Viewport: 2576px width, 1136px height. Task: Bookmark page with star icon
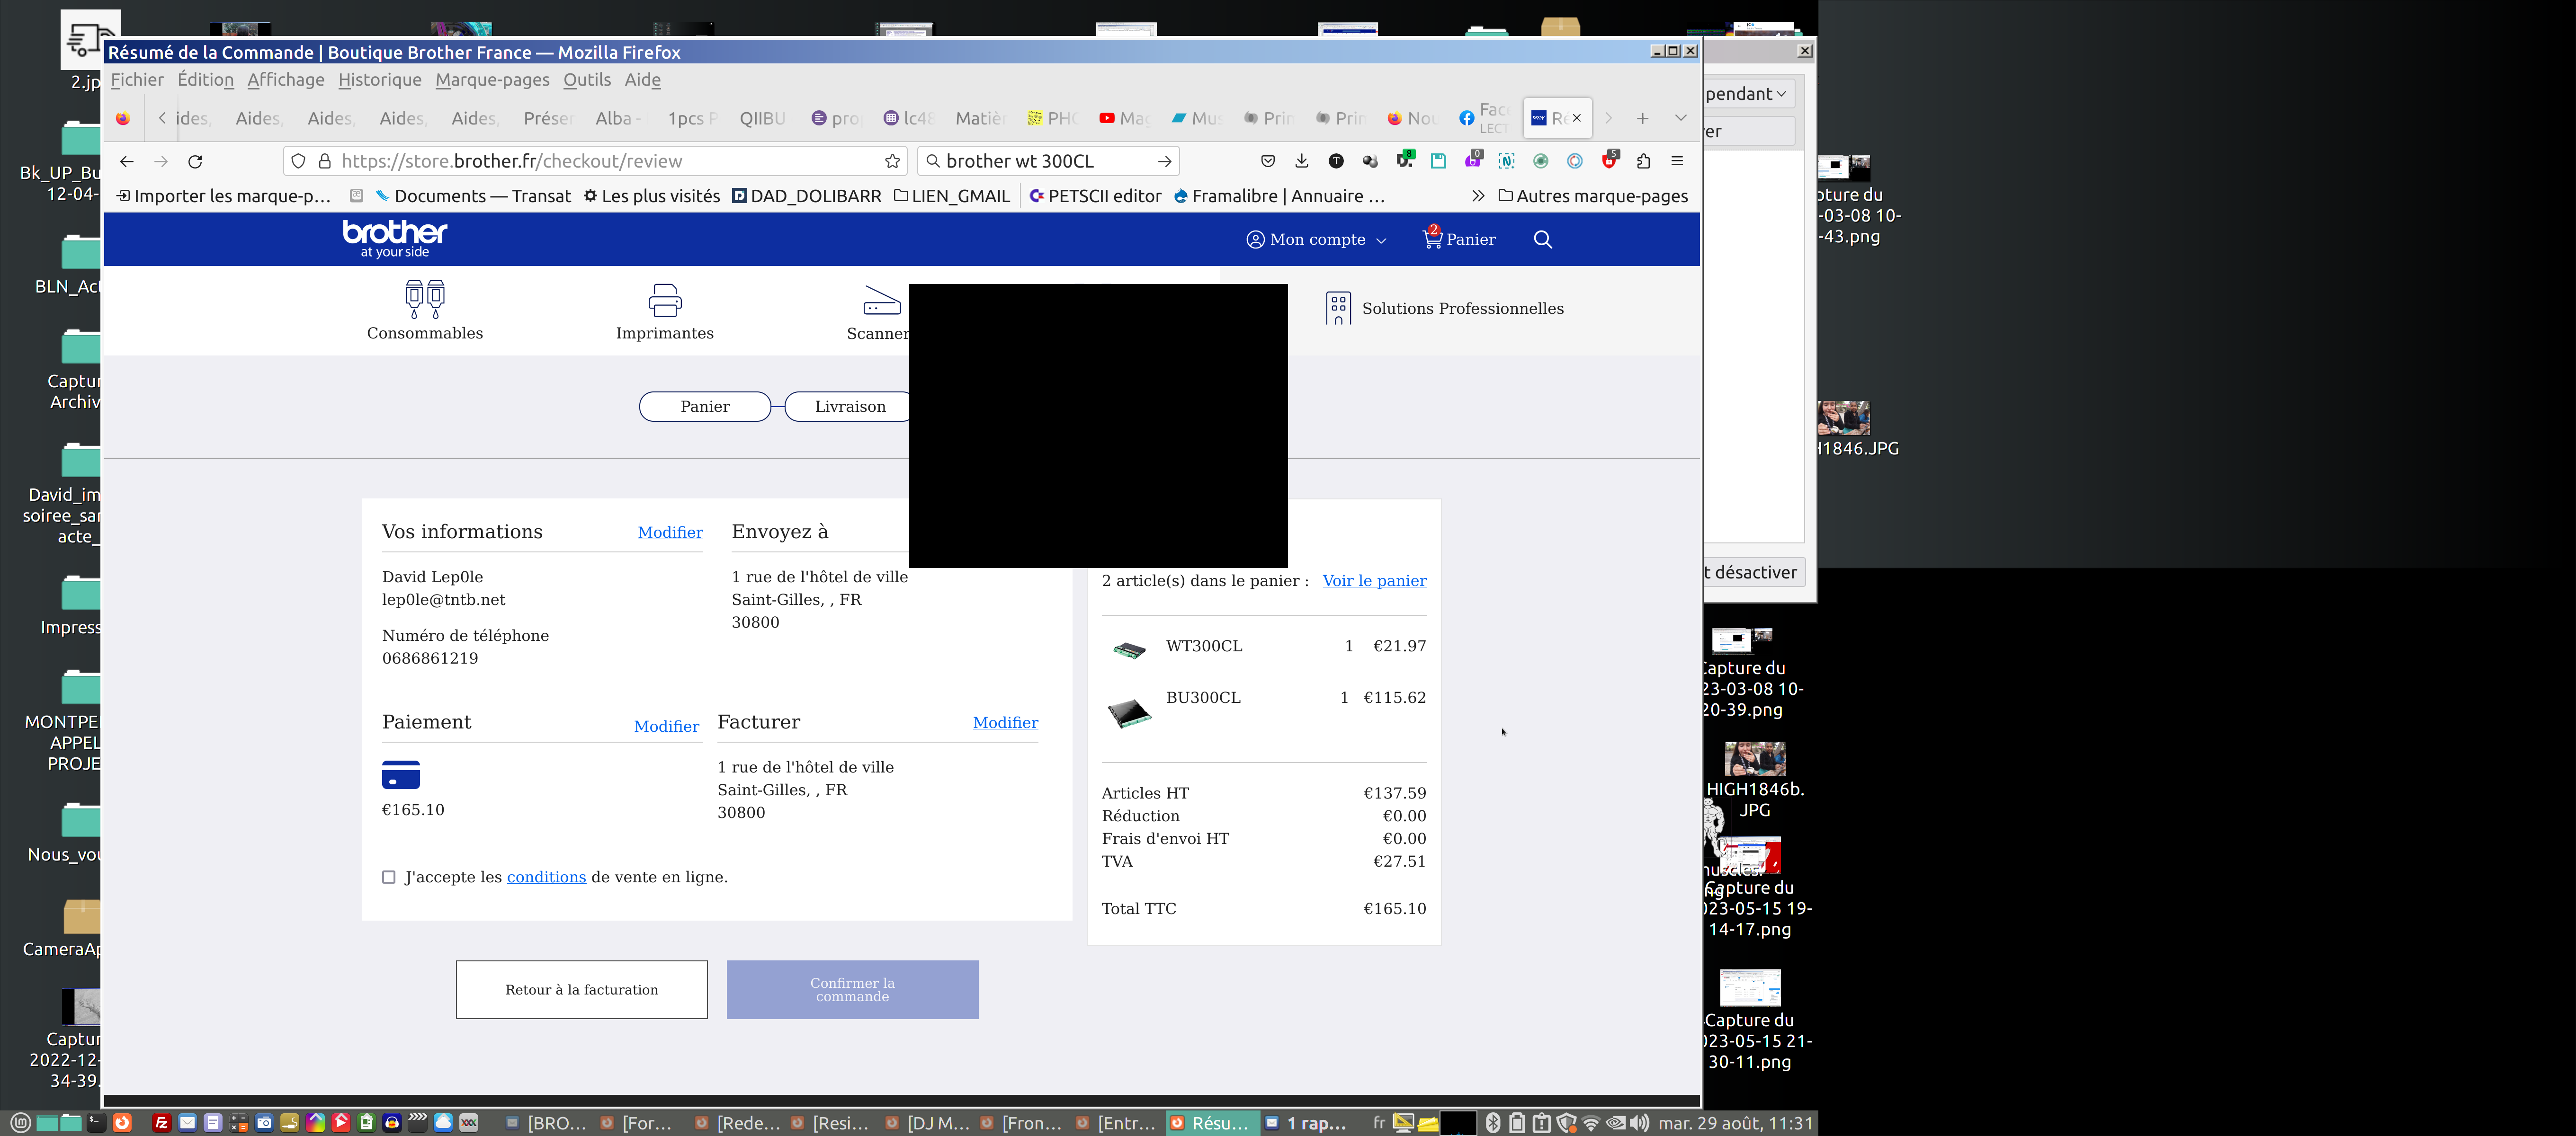[x=892, y=161]
